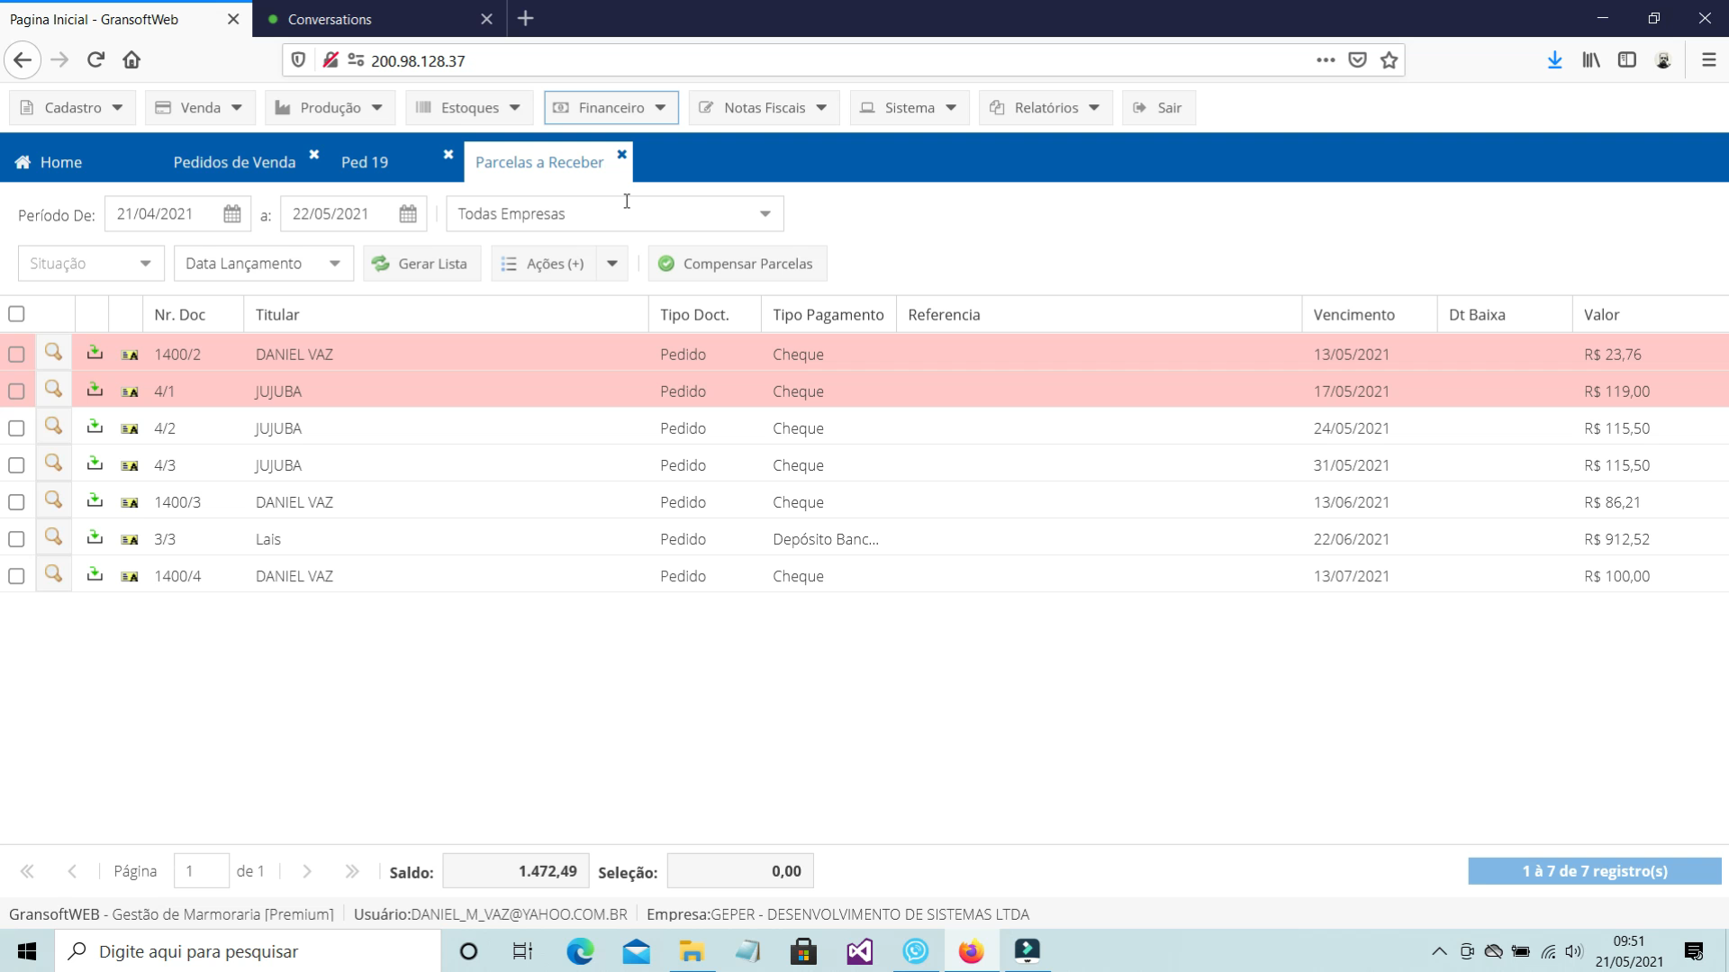This screenshot has width=1729, height=972.
Task: Click the money note icon in row 4/2
Action: (130, 428)
